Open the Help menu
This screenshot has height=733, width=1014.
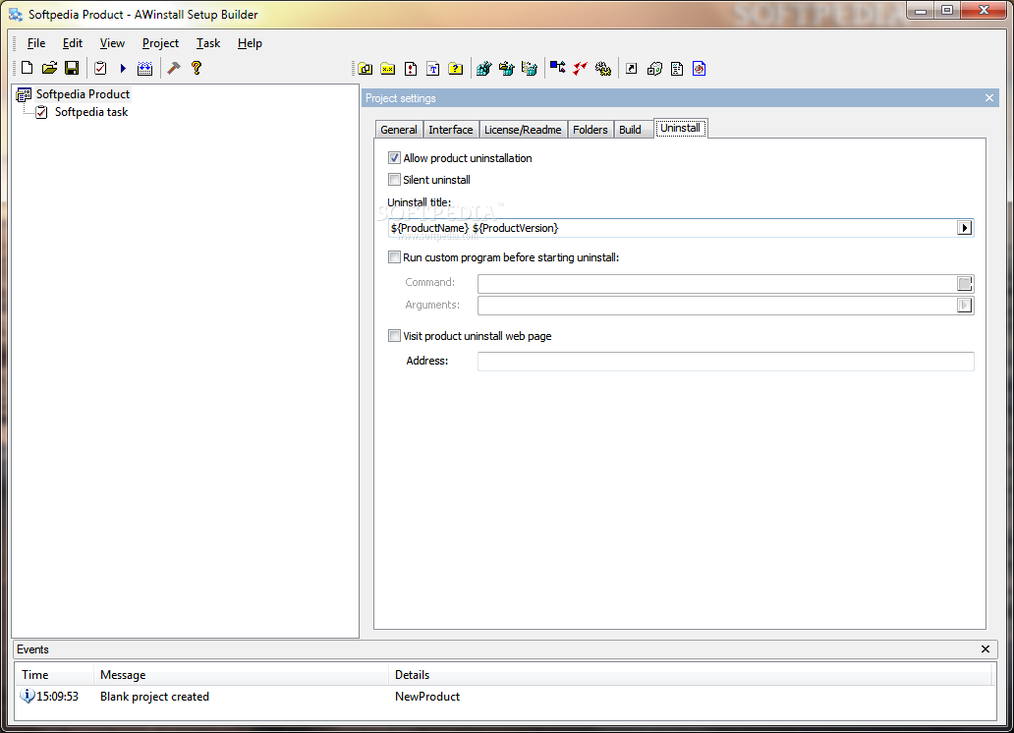250,43
